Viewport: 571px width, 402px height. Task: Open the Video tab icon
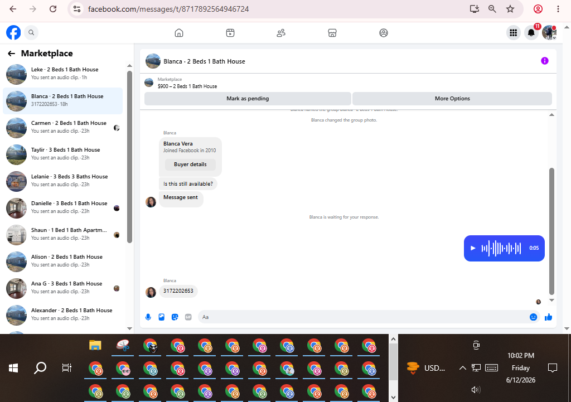(230, 33)
